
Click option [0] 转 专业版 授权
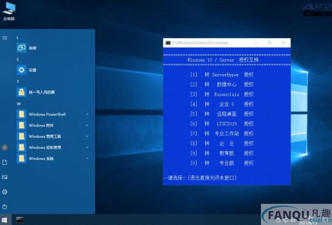tap(222, 163)
